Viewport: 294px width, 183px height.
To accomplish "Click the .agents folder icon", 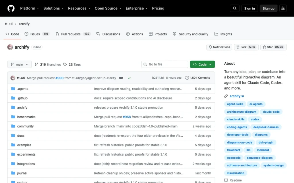I will coord(13,89).
